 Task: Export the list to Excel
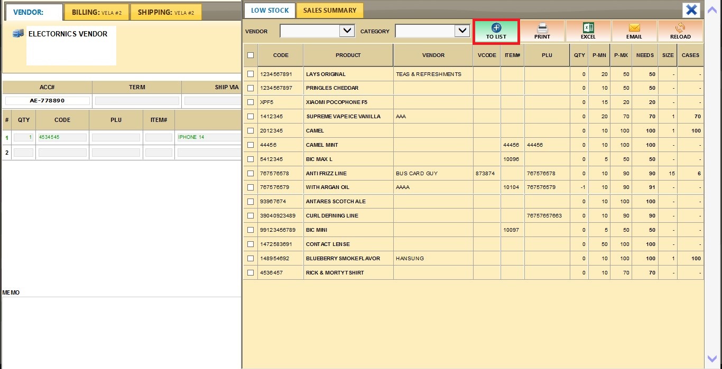[x=588, y=32]
